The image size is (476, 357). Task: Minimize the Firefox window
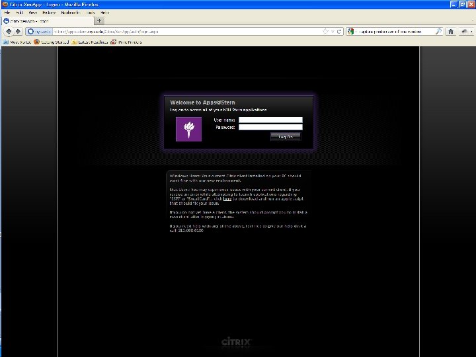point(454,4)
